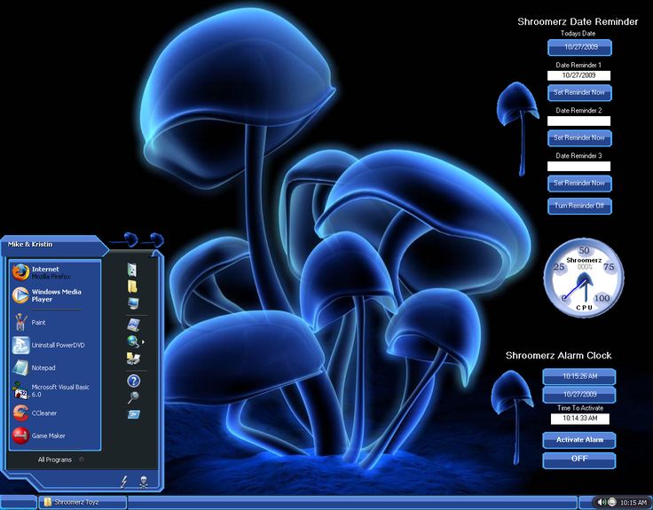Open Mozilla Firefox from the start menu

pos(54,272)
